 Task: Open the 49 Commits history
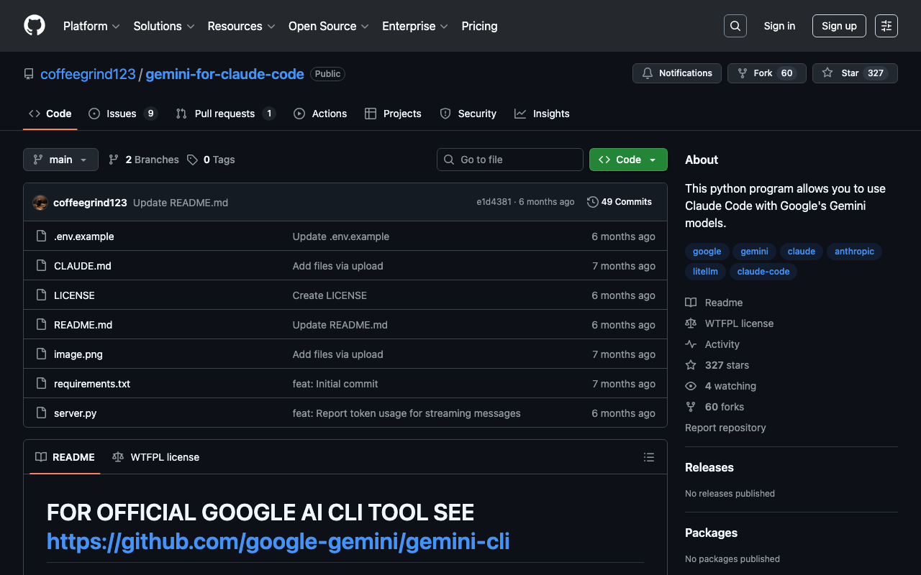pos(620,202)
